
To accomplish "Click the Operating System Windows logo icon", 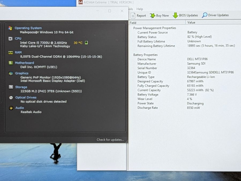I will coord(10,28).
